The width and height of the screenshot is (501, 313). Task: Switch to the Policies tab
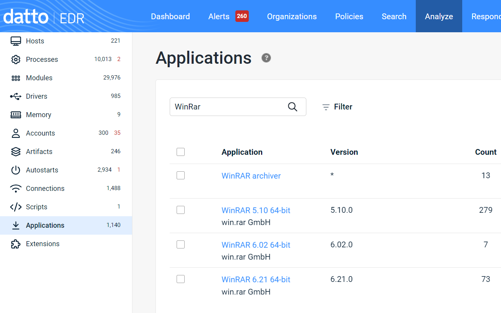click(349, 17)
